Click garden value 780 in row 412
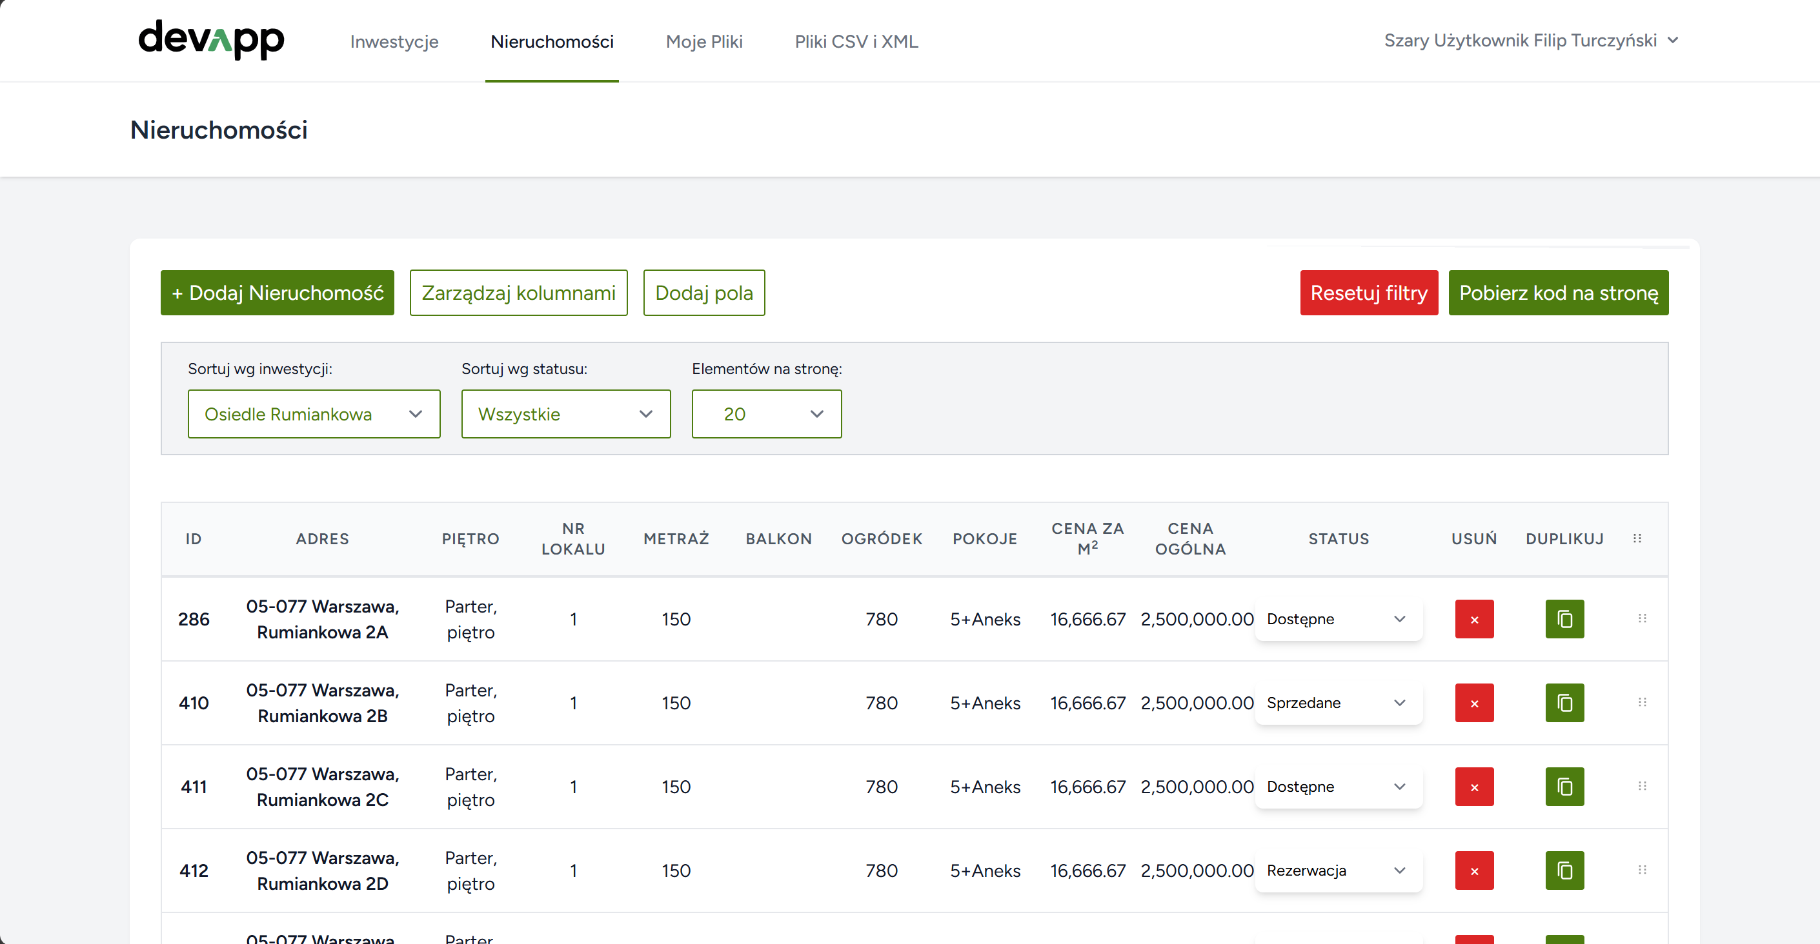Image resolution: width=1820 pixels, height=944 pixels. pos(881,870)
